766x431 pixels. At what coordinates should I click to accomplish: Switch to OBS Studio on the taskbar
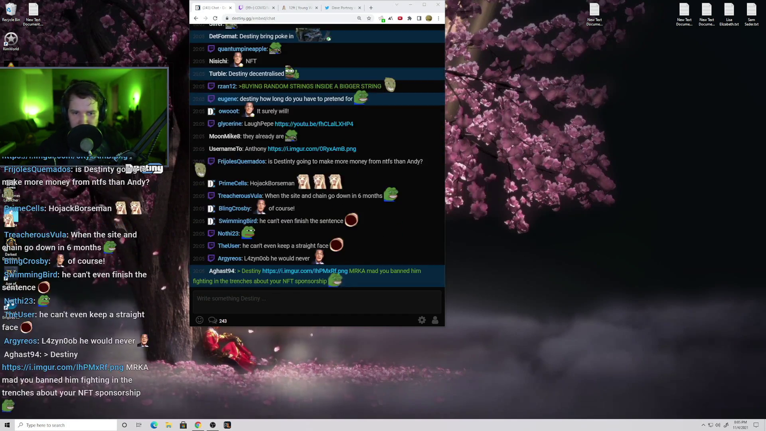pos(213,425)
